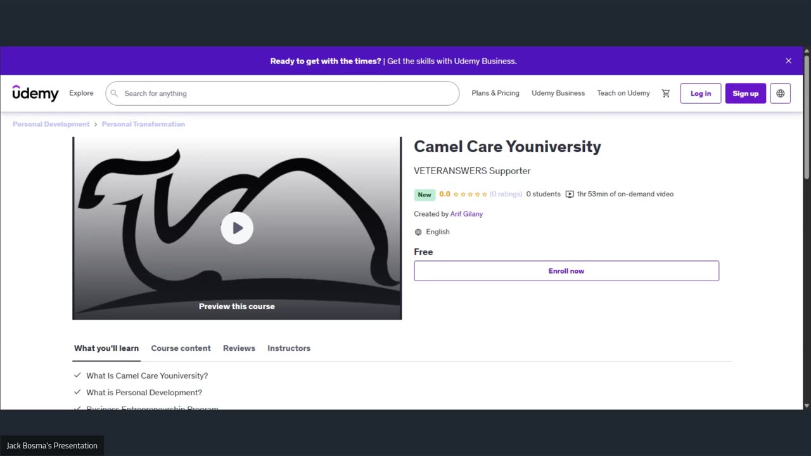Click the Free price label
The image size is (811, 456).
coord(423,252)
